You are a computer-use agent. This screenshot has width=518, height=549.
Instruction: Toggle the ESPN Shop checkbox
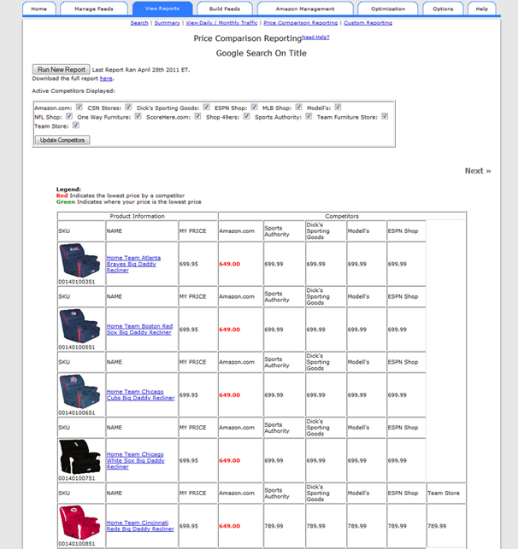[255, 107]
